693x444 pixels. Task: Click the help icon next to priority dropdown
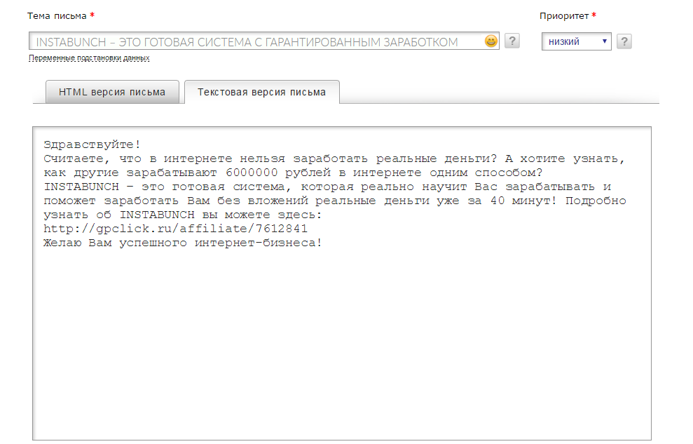coord(624,41)
